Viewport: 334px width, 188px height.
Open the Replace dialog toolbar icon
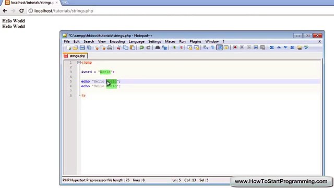click(164, 48)
